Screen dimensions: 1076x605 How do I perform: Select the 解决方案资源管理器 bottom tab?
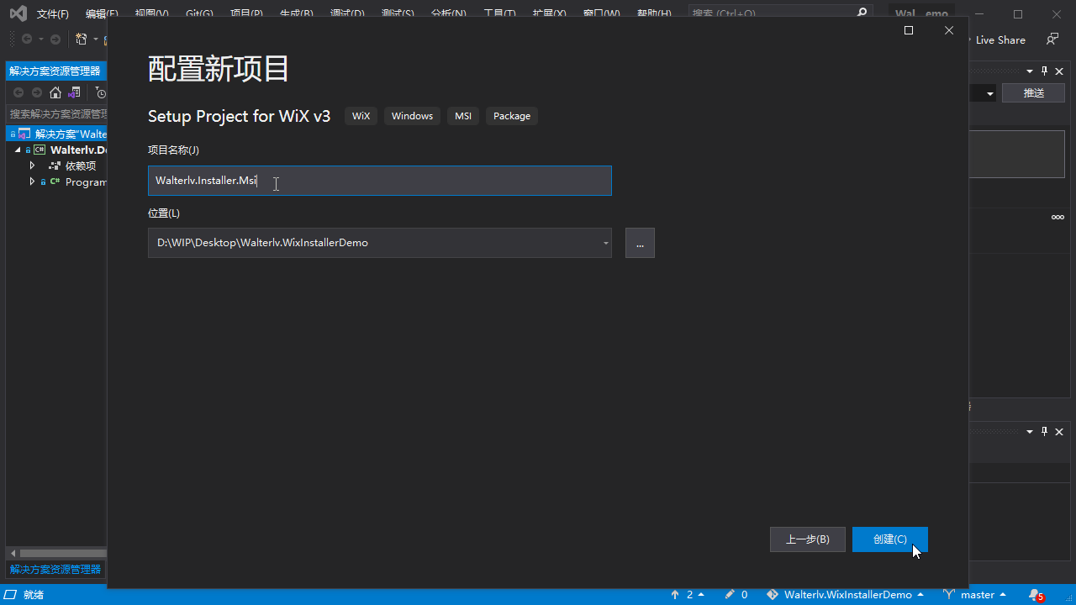55,570
